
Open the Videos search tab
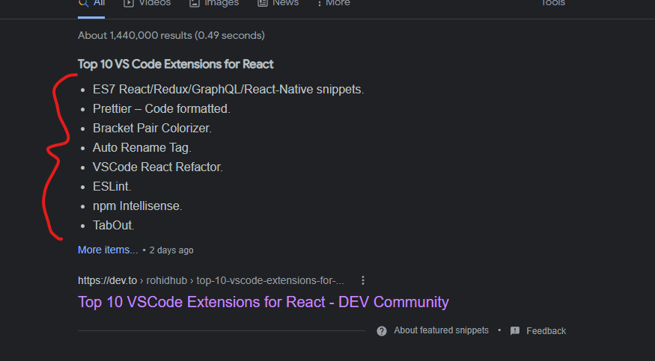click(x=147, y=3)
